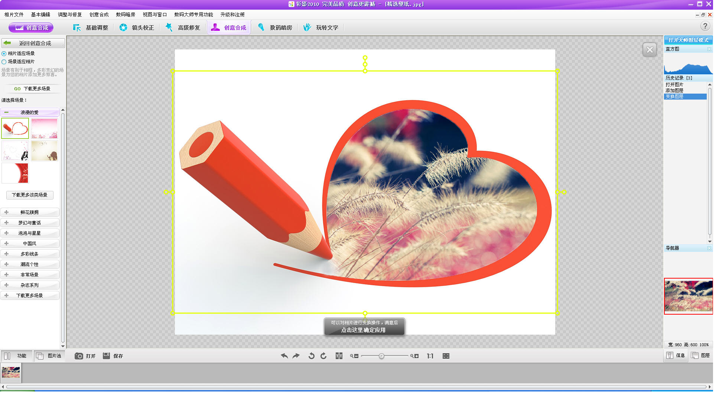716x393 pixels.
Task: Open 数码暗房 digital darkroom tool
Action: 276,28
